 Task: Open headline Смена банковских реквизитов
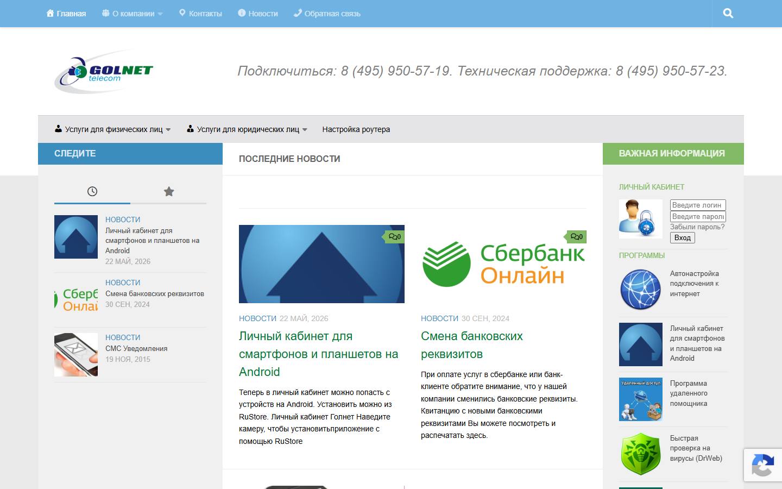coord(472,345)
